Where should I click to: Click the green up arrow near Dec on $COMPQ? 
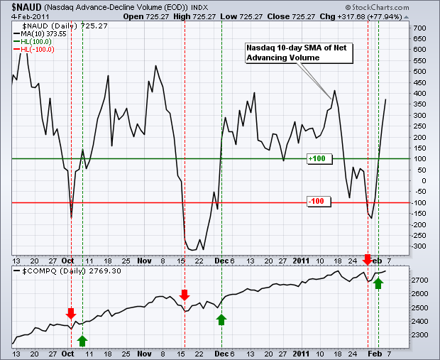[221, 320]
